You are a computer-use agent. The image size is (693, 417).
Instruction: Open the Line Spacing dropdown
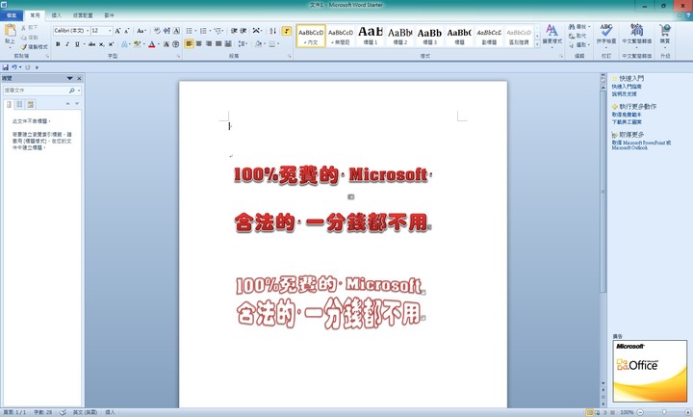tap(243, 43)
